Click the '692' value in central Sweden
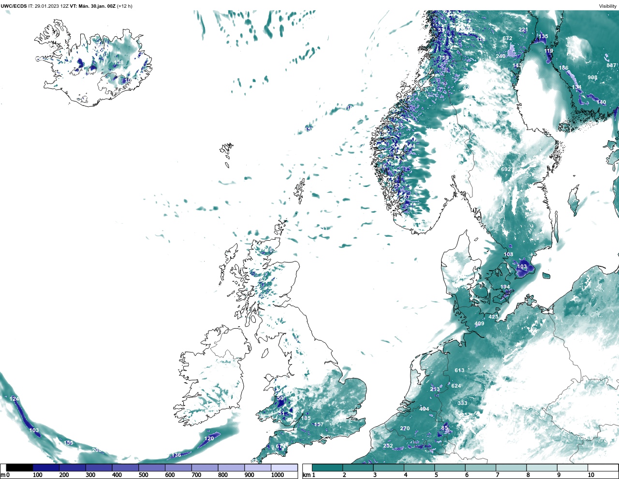 coord(506,170)
